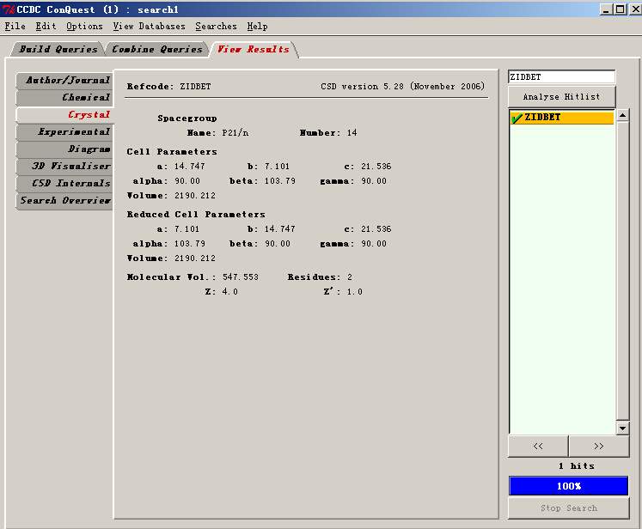Toggle the green checkmark beside ZIDBET
The height and width of the screenshot is (529, 642).
tap(516, 118)
